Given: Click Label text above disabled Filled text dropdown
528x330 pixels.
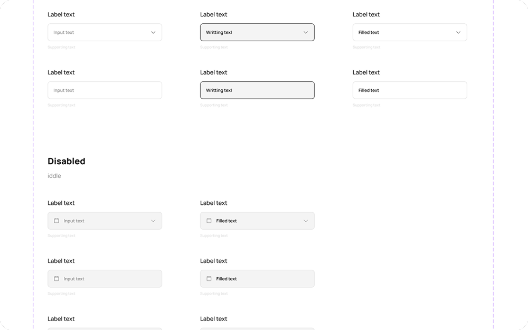Looking at the screenshot, I should [x=213, y=203].
